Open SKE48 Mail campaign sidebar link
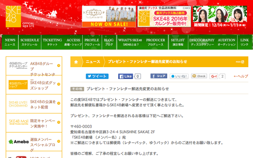Image resolution: width=253 pixels, height=158 pixels. (x=34, y=123)
